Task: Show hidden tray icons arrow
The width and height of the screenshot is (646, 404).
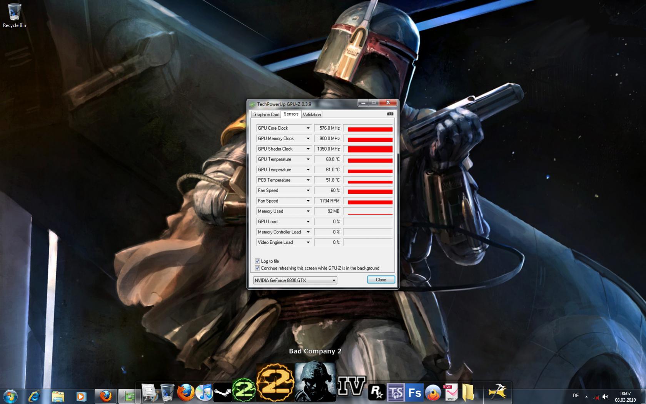Action: [586, 397]
